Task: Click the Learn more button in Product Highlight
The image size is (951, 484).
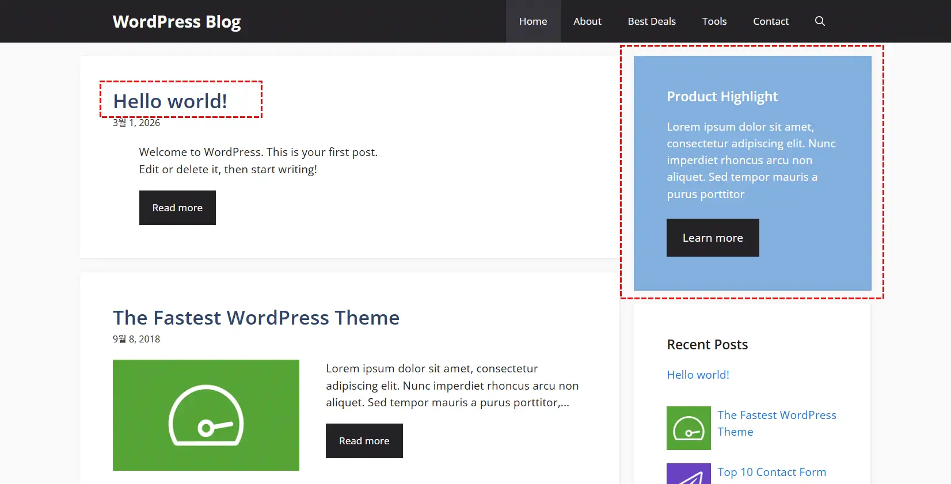Action: pos(713,238)
